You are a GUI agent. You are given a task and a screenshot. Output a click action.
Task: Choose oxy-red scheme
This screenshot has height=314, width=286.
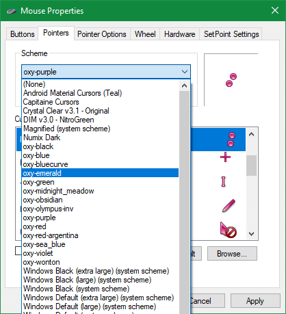101,226
